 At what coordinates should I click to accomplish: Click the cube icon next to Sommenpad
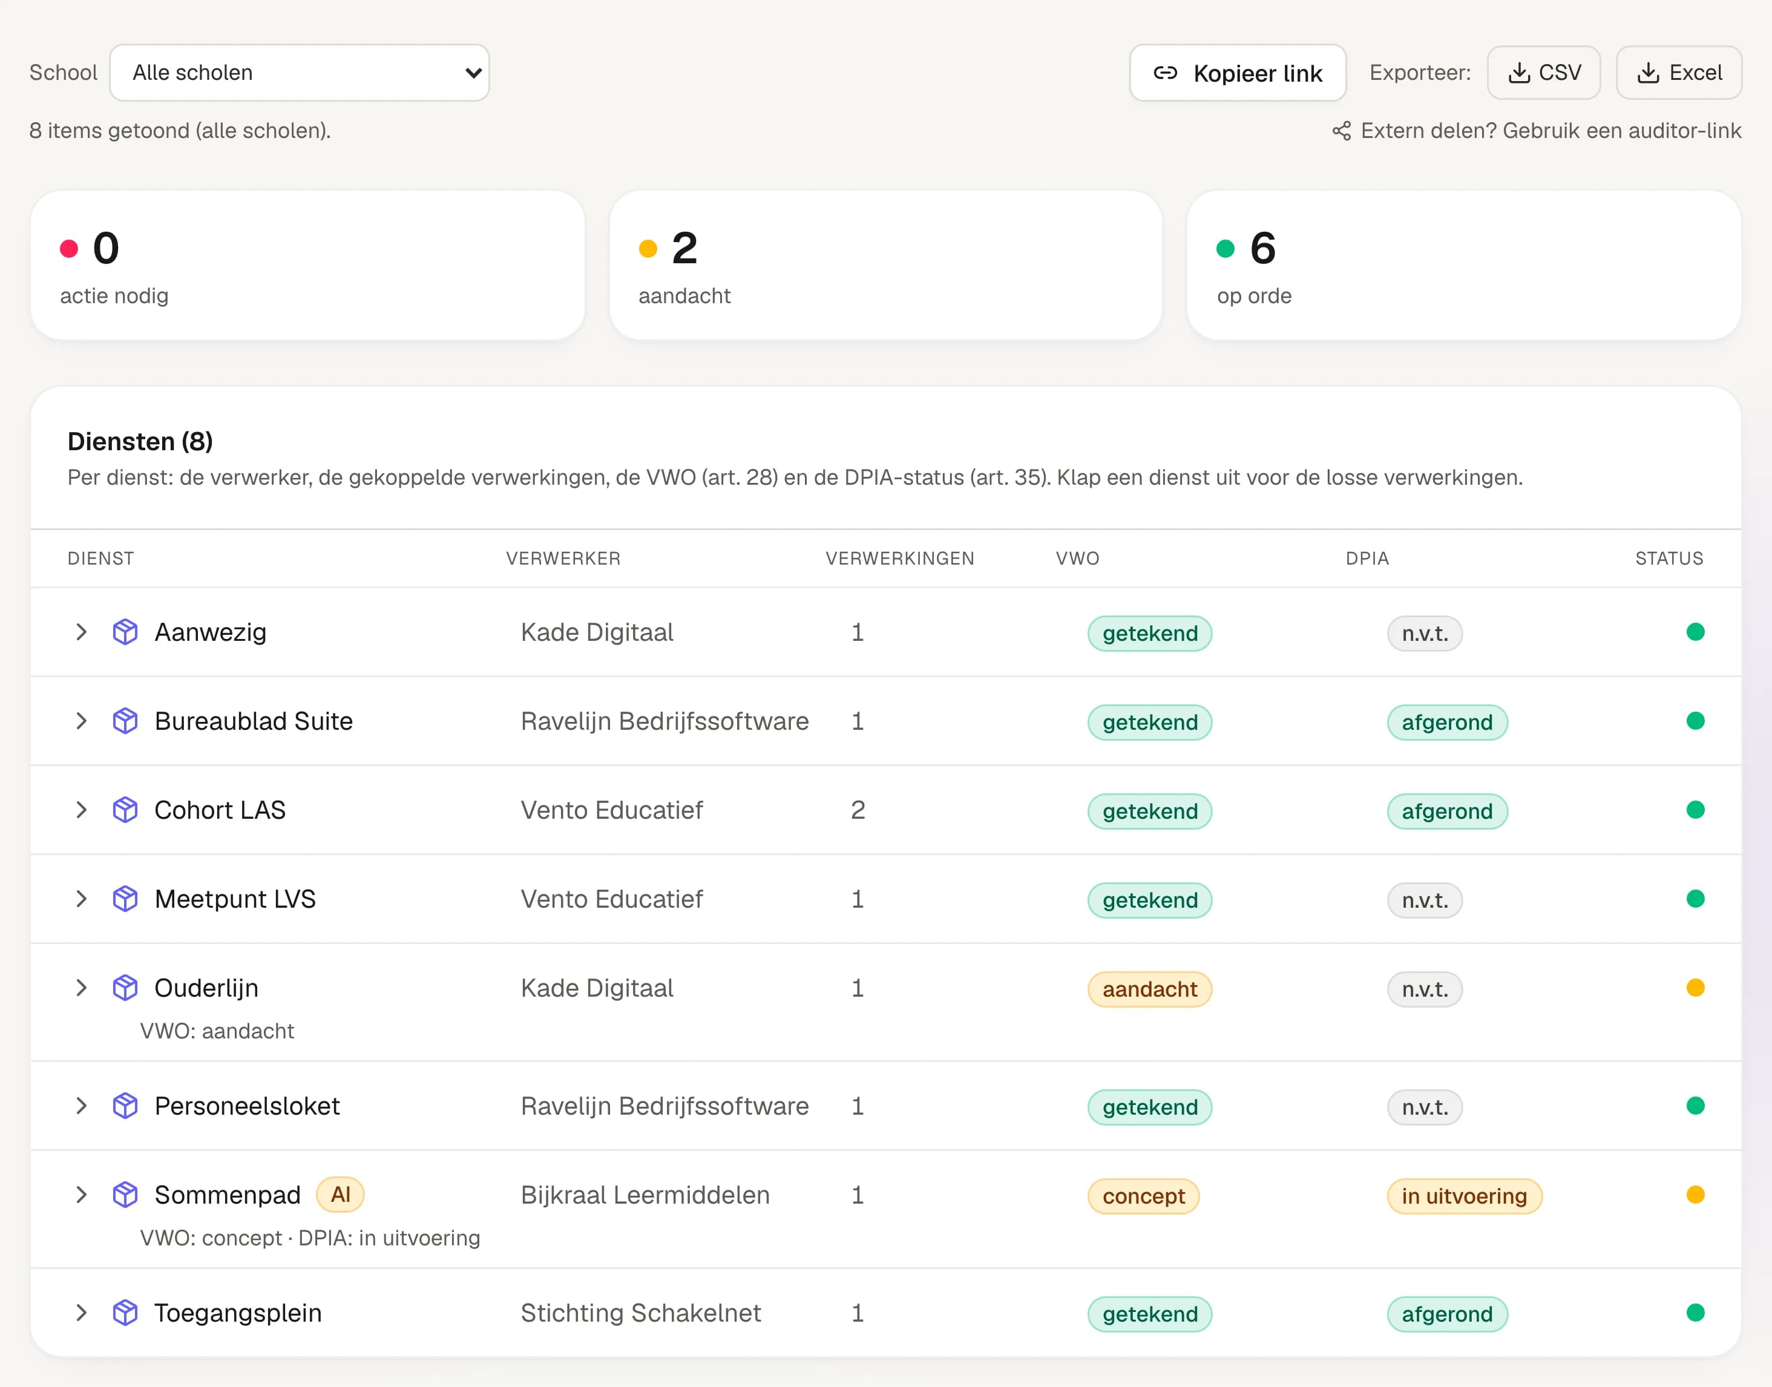[125, 1195]
